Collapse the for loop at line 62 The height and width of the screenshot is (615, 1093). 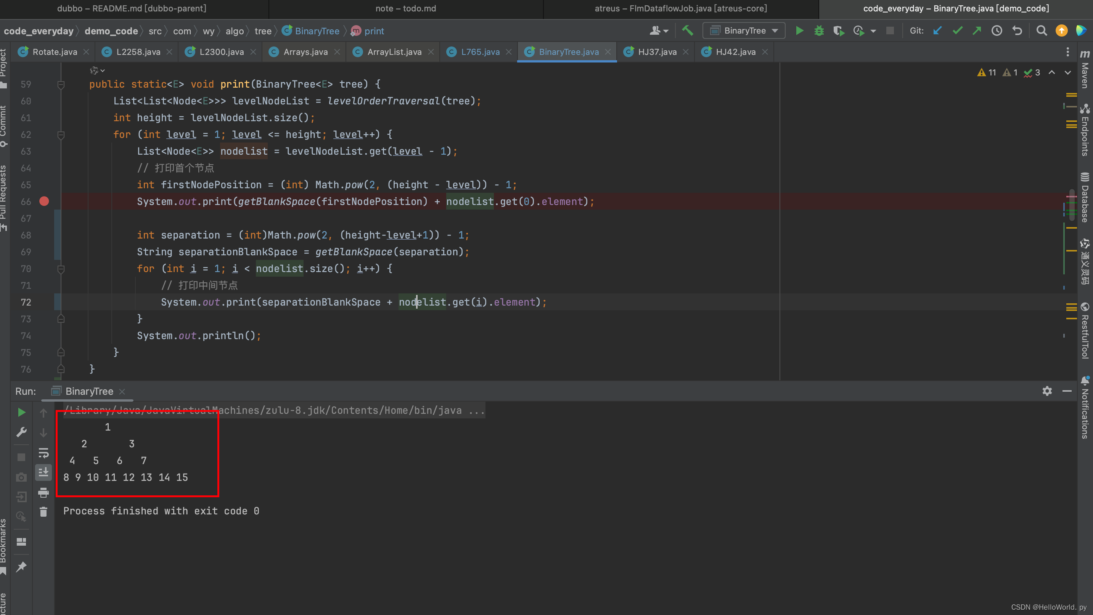(61, 135)
